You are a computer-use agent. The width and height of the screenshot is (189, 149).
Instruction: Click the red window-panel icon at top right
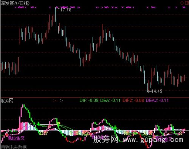[x=187, y=3]
